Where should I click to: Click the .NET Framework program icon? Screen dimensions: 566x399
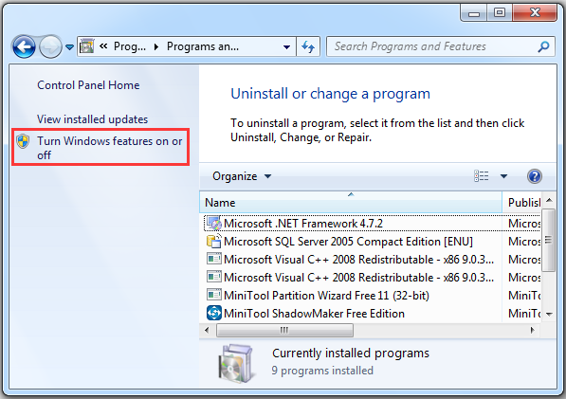point(214,224)
